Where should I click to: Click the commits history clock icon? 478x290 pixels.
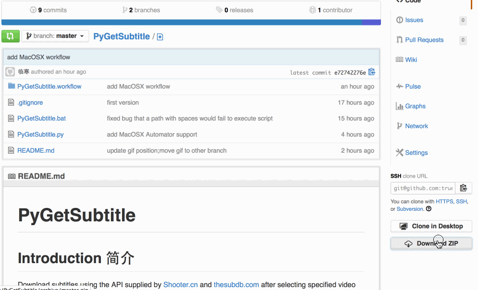tap(33, 10)
